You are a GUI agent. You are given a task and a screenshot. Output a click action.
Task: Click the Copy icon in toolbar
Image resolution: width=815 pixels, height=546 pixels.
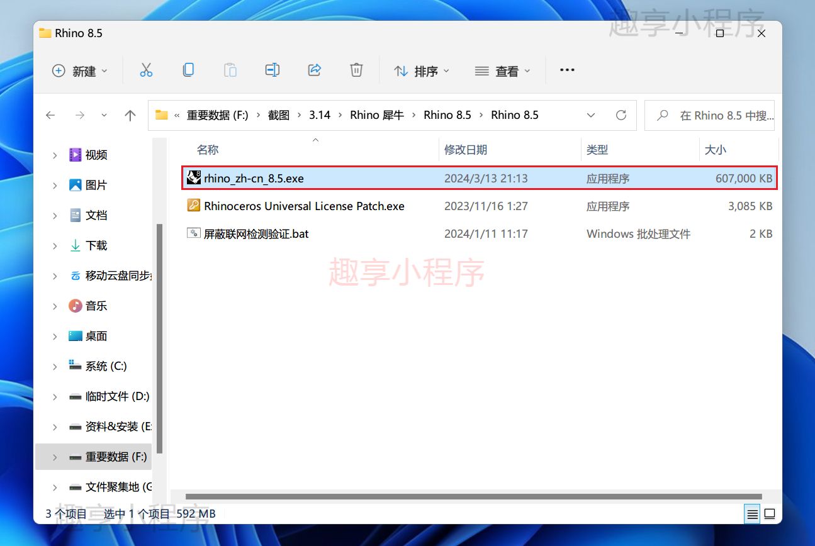coord(188,70)
